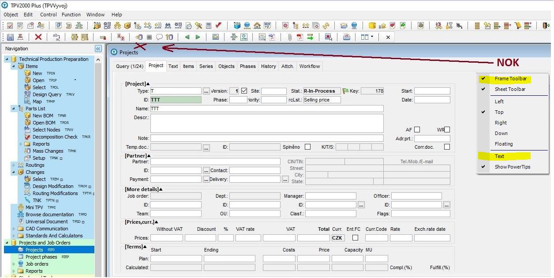The image size is (554, 278).
Task: Click the calculator icon in top toolbar
Action: point(209,26)
